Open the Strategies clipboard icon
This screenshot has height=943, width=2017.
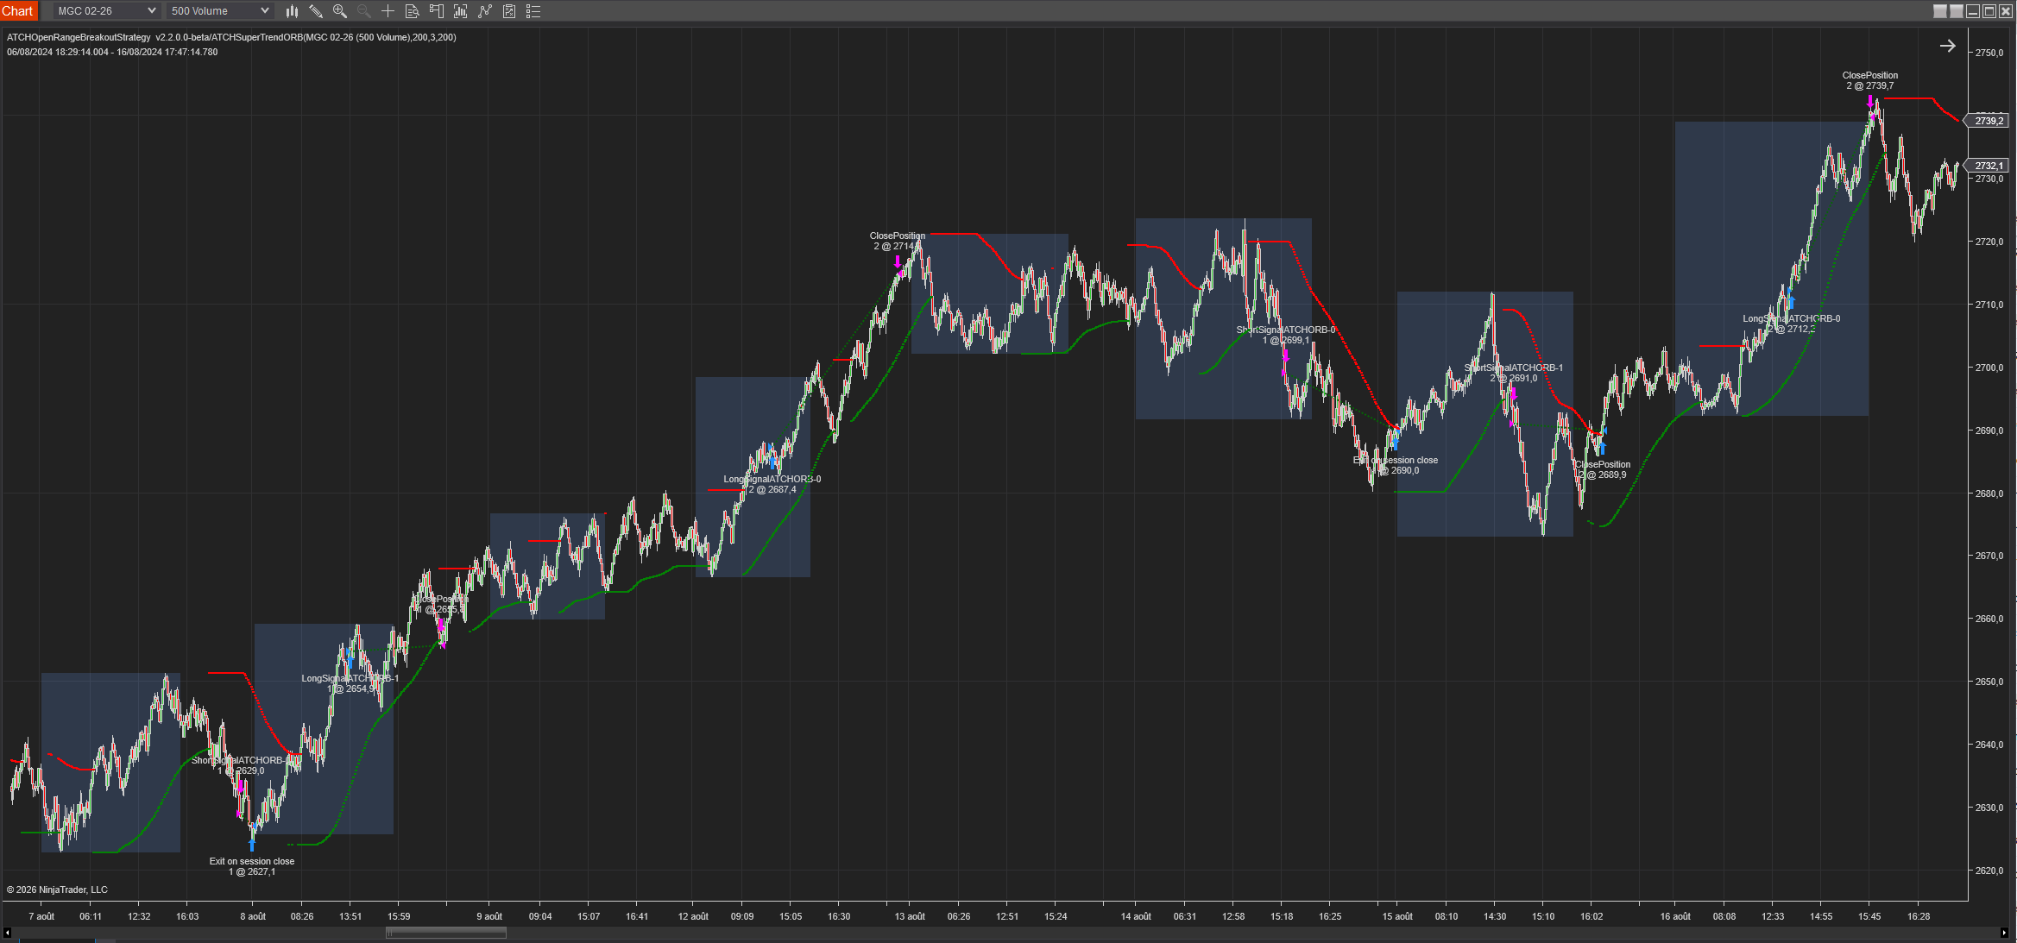coord(508,11)
